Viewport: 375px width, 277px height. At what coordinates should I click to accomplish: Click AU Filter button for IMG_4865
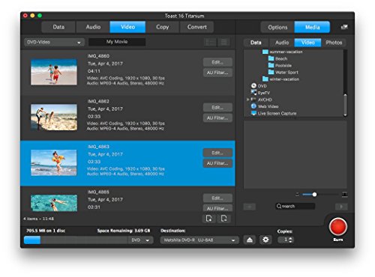(x=217, y=208)
